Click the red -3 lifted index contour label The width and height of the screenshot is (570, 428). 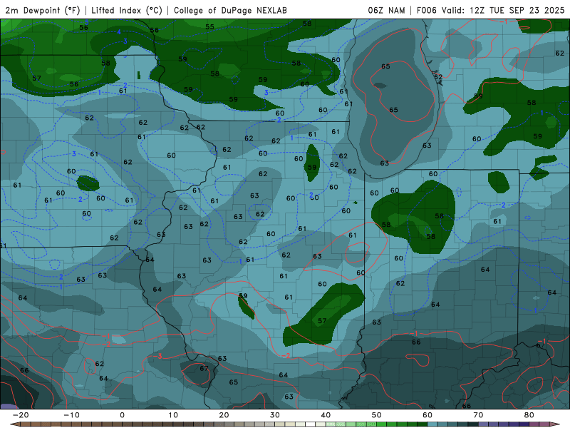[157, 356]
